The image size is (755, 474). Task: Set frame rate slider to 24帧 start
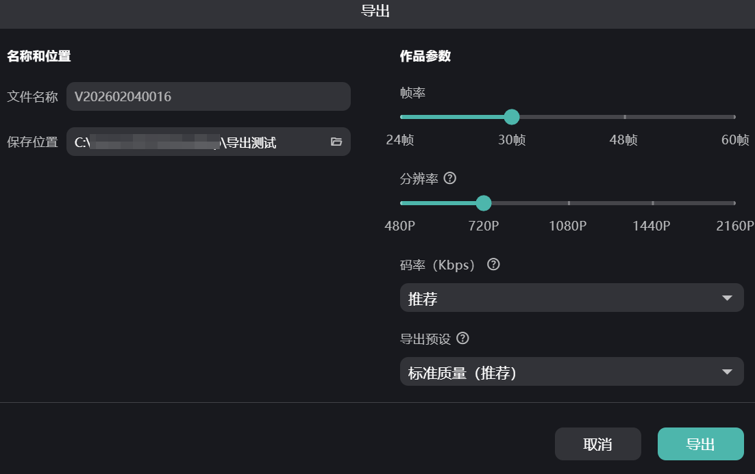[401, 117]
